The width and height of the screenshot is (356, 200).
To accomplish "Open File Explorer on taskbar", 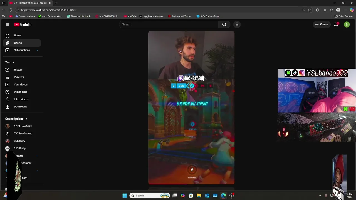I will click(x=199, y=196).
